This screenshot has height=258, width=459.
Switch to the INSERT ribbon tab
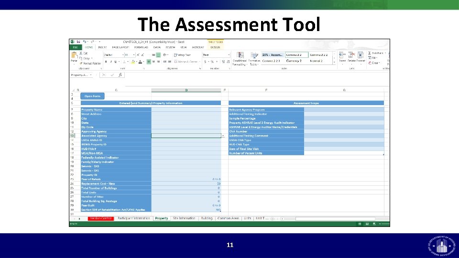[x=102, y=47]
